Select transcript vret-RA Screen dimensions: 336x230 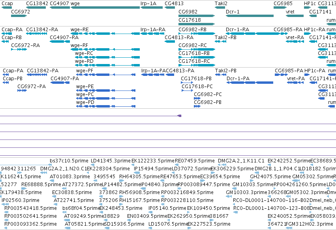295,41
